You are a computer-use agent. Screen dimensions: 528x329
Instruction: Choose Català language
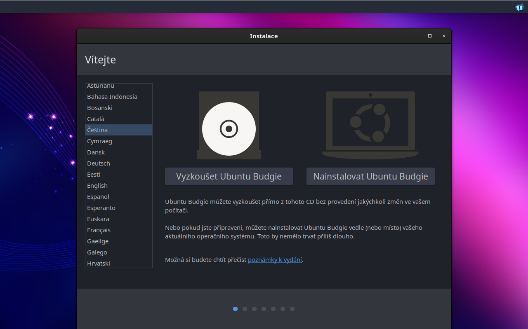click(119, 119)
